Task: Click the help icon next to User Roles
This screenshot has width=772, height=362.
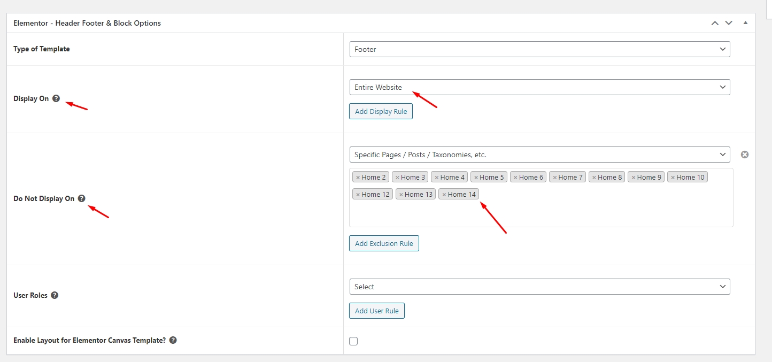Action: [x=55, y=295]
